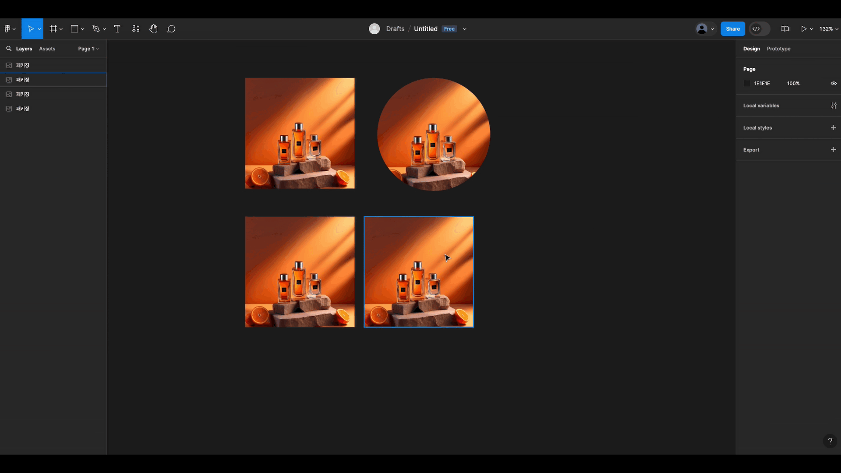This screenshot has width=841, height=473.
Task: Select the Move tool
Action: tap(30, 29)
